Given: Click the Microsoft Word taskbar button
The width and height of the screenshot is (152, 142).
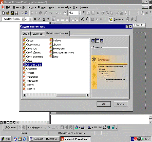Looking at the screenshot, I should (44, 139).
